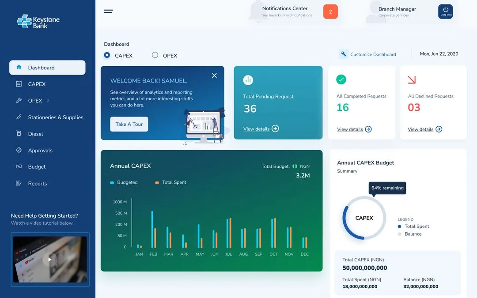Click the Stationeries pencil icon
Image resolution: width=477 pixels, height=298 pixels.
[x=19, y=117]
